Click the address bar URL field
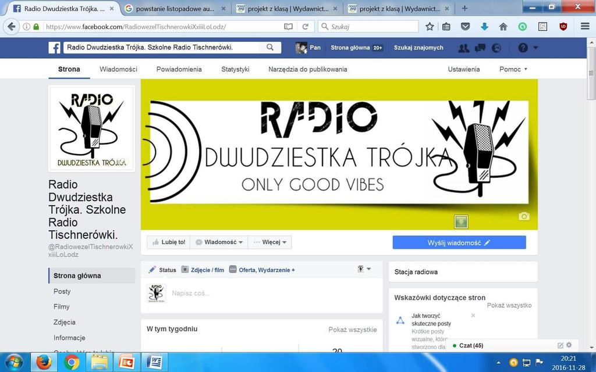Image resolution: width=596 pixels, height=372 pixels. click(x=164, y=27)
